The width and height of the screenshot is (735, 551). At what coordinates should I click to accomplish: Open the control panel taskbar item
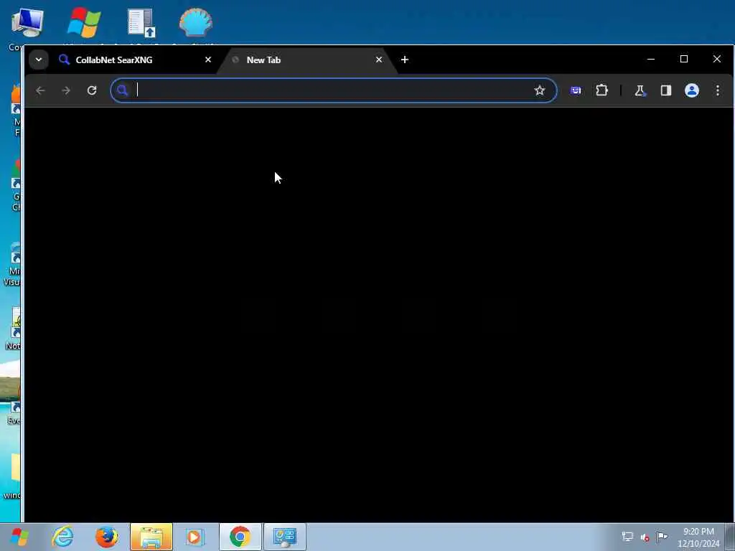tap(284, 537)
